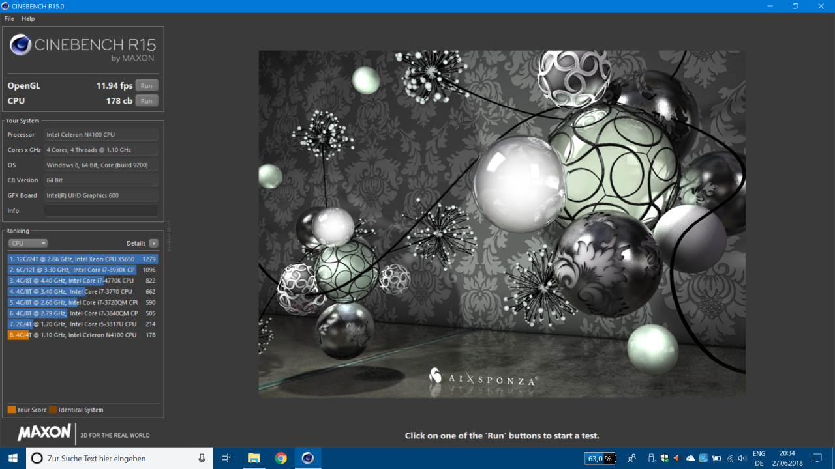Open the File menu
Viewport: 835px width, 469px height.
click(9, 19)
